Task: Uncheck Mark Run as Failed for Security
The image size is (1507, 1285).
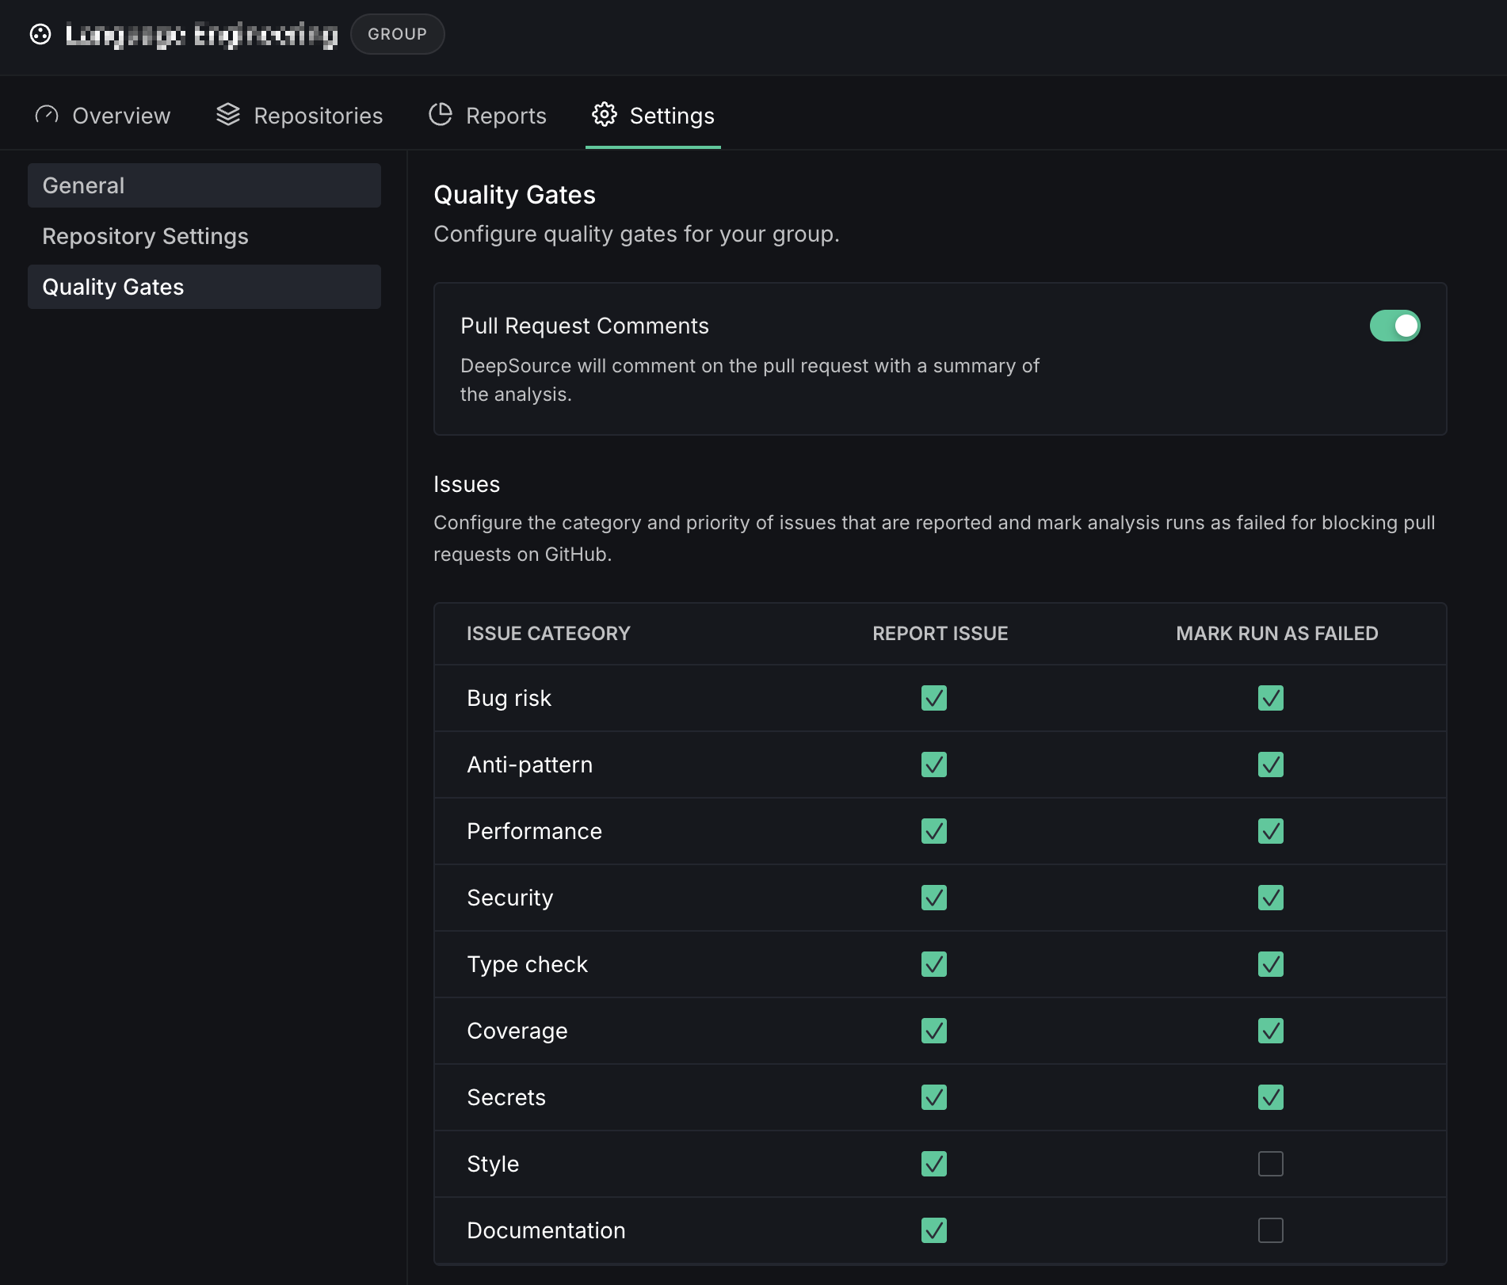Action: pos(1270,898)
